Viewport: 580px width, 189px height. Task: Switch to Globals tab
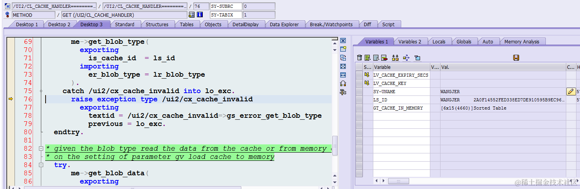[x=464, y=41]
